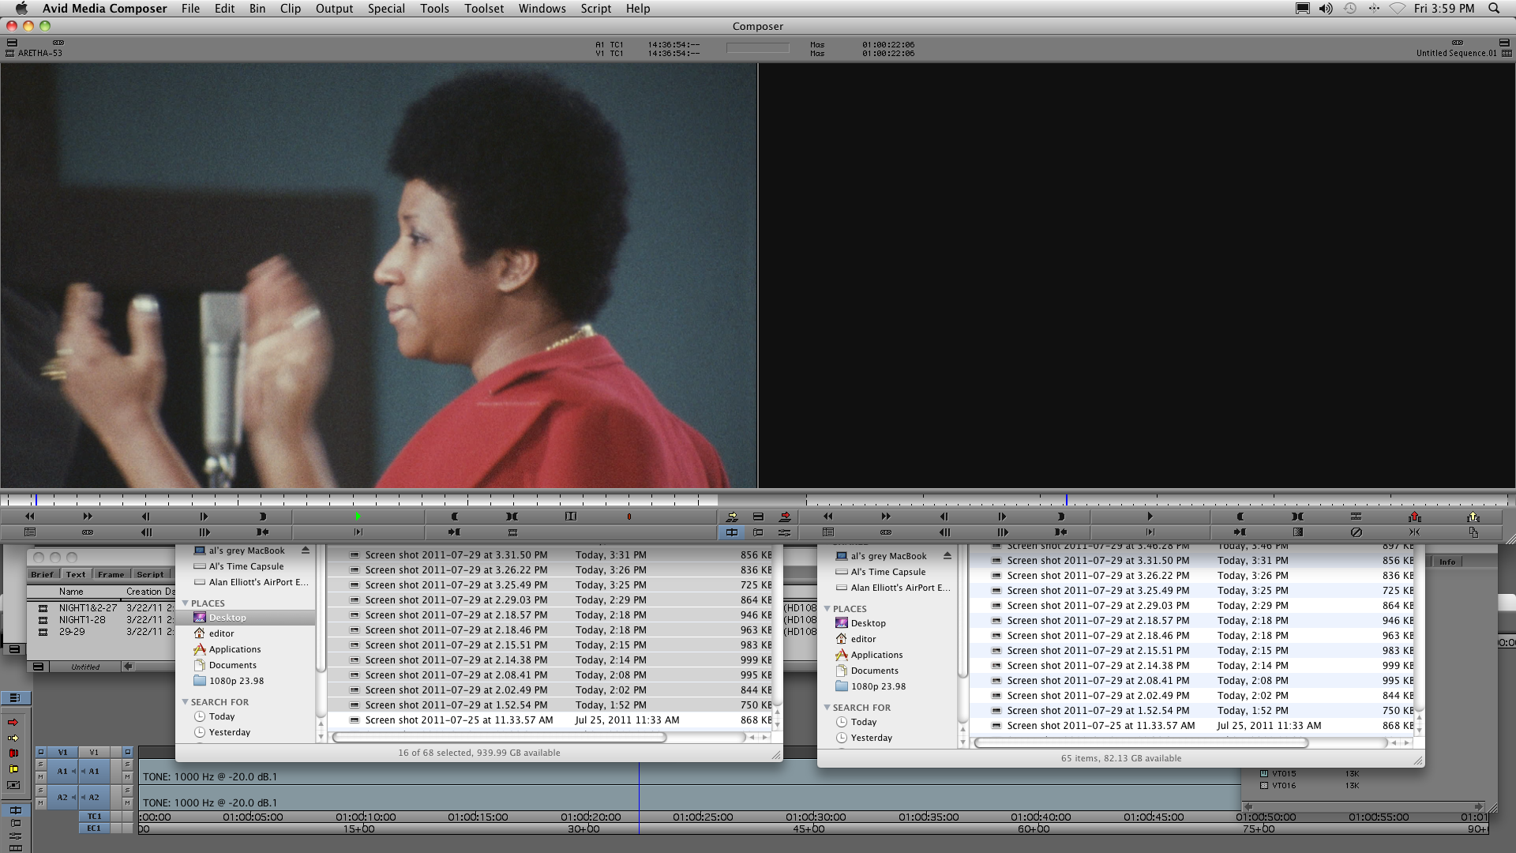Click the yellow Segment Splice-In arrow in timeline palette
This screenshot has width=1516, height=853.
[x=13, y=738]
